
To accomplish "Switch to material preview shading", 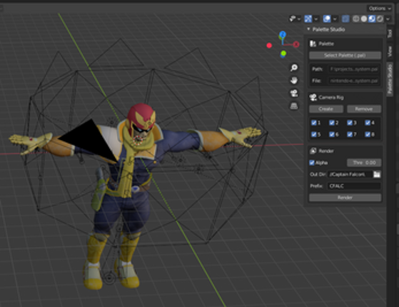I will (x=372, y=19).
